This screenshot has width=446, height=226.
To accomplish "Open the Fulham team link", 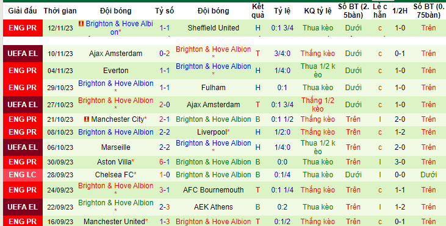I will point(214,88).
